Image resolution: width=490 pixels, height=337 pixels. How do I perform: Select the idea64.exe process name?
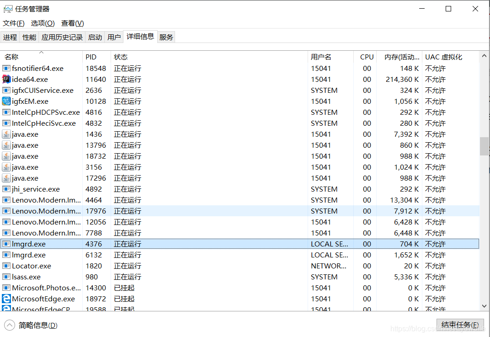pyautogui.click(x=30, y=80)
